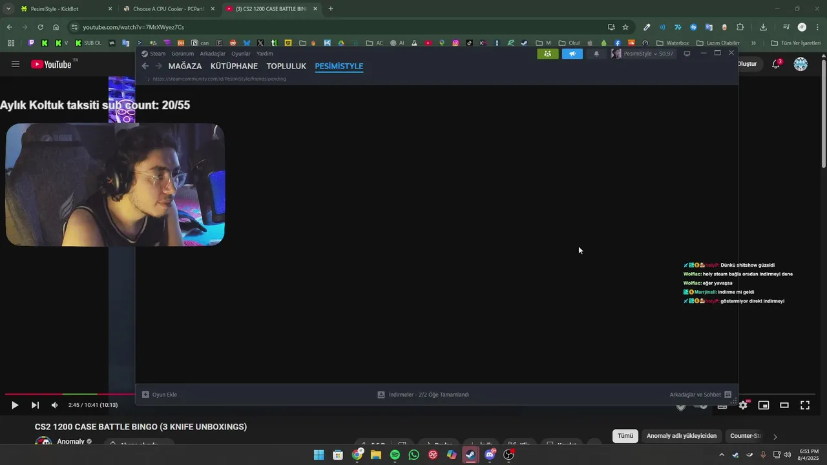This screenshot has width=827, height=465.
Task: Open the green Steam friends button
Action: [x=547, y=54]
